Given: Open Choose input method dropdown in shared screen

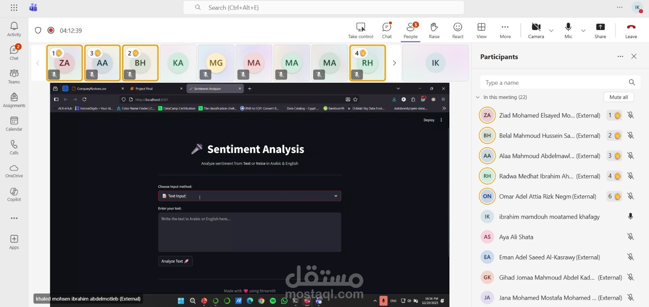Looking at the screenshot, I should point(249,196).
